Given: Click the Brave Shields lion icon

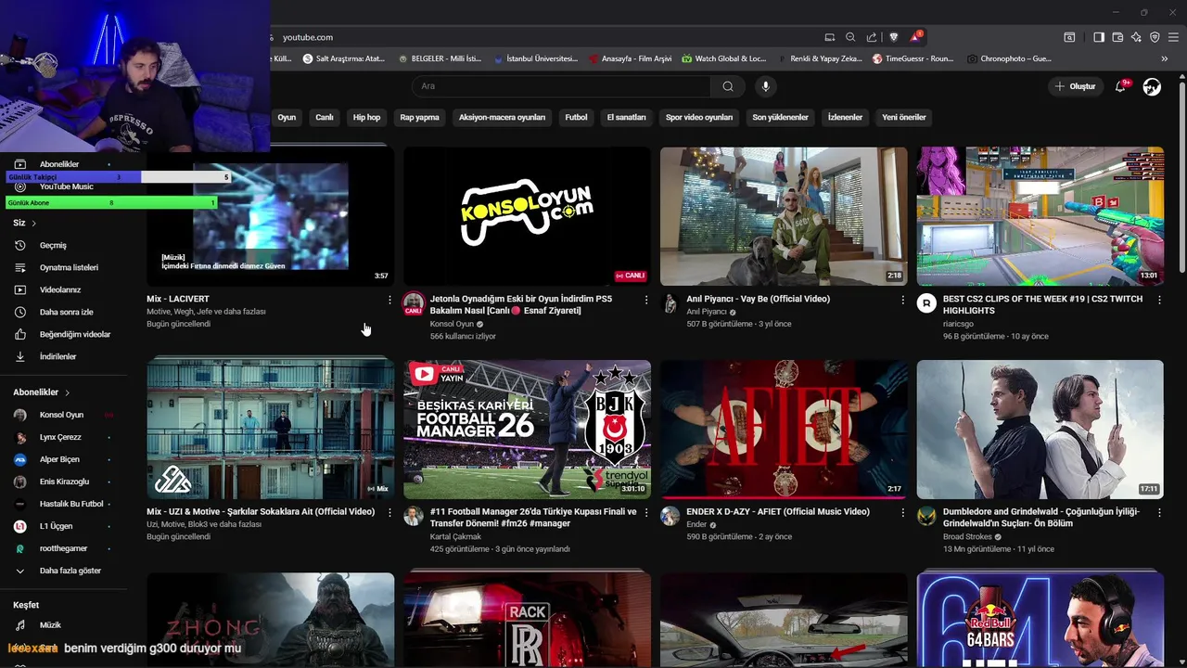Looking at the screenshot, I should click(894, 37).
